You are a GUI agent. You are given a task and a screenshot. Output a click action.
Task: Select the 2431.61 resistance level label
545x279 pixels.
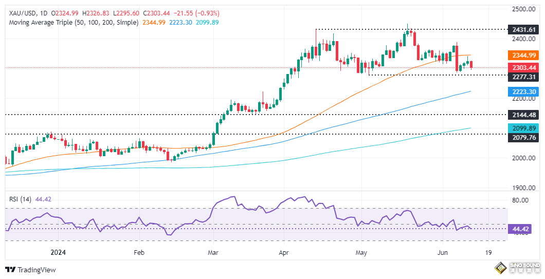[x=523, y=29]
